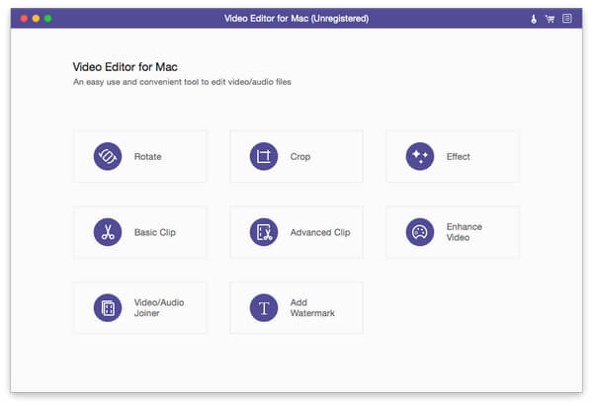Viewport: 593px width, 406px height.
Task: Click the window title 'Video Editor for Mac (Unregistered)'
Action: coord(296,19)
